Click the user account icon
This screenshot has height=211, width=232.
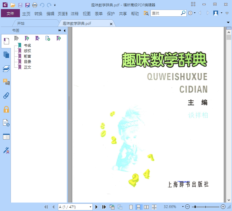[216, 13]
